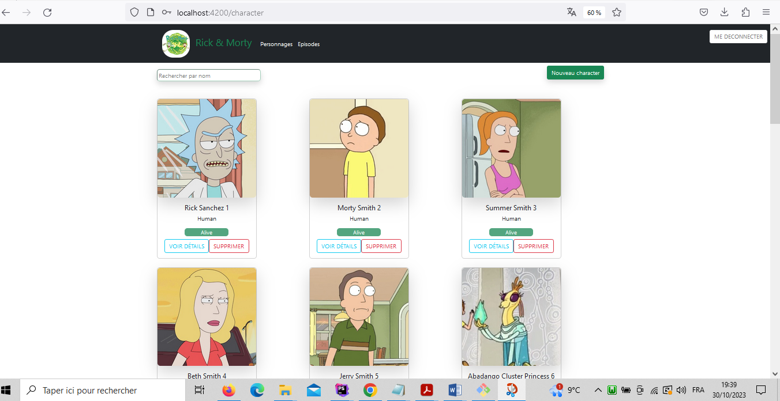Bookmark this page with the star icon

pos(617,12)
